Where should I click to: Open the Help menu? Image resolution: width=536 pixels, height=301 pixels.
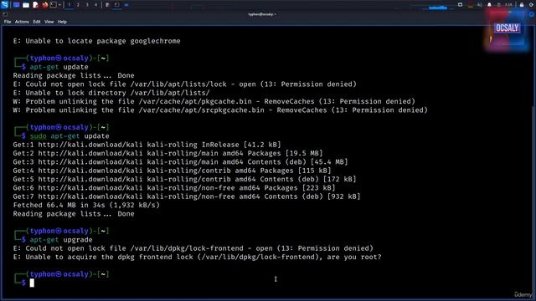(x=62, y=22)
